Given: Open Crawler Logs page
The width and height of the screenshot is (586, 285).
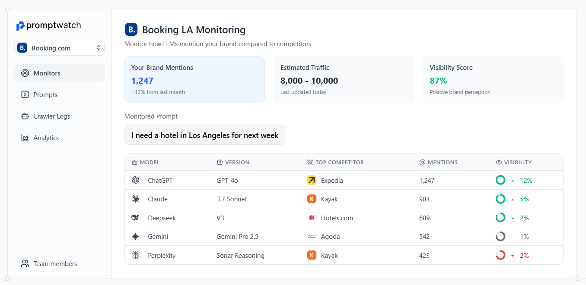Looking at the screenshot, I should [60, 116].
